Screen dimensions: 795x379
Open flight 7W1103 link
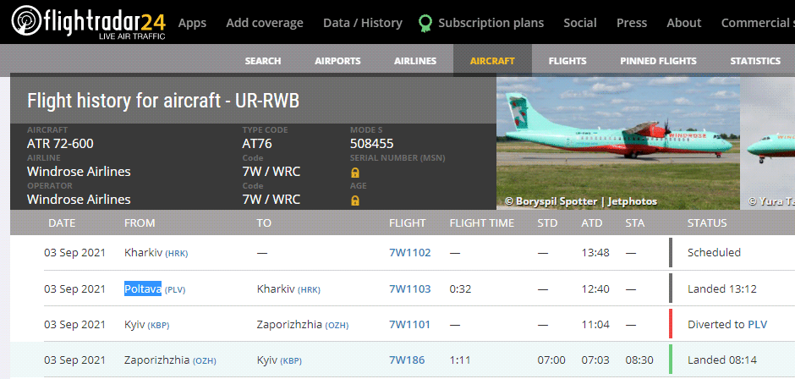409,289
